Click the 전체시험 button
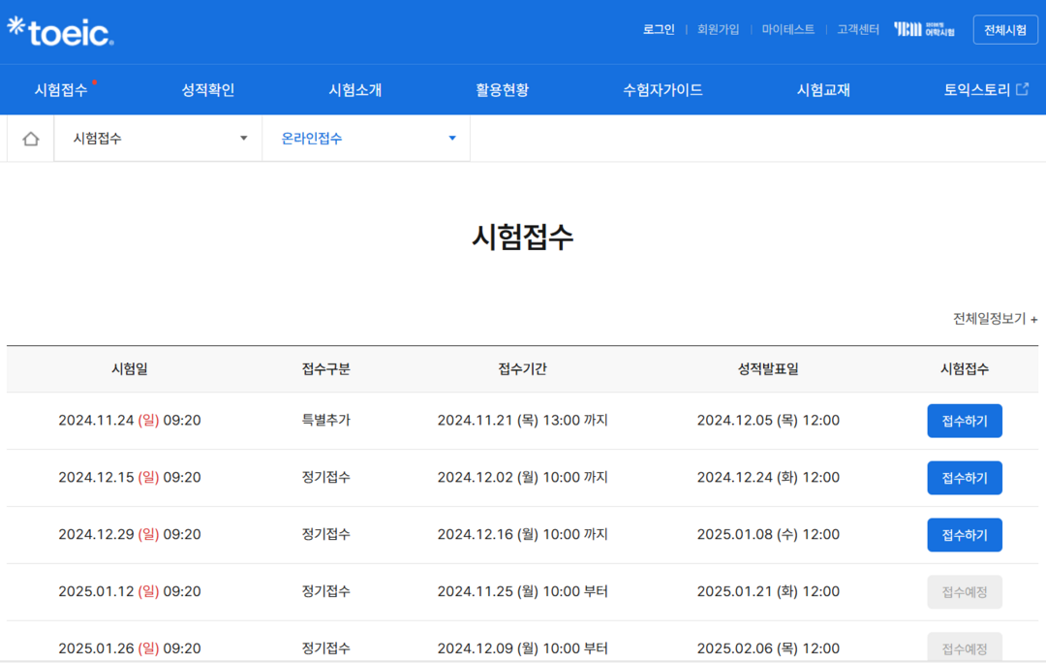 [x=1004, y=30]
